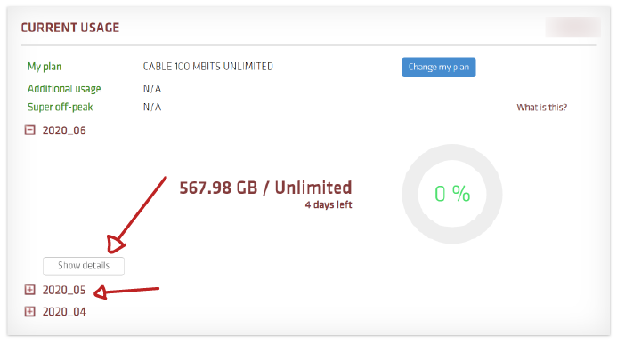617x344 pixels.
Task: Select the 2020_05 month label
Action: pos(64,290)
